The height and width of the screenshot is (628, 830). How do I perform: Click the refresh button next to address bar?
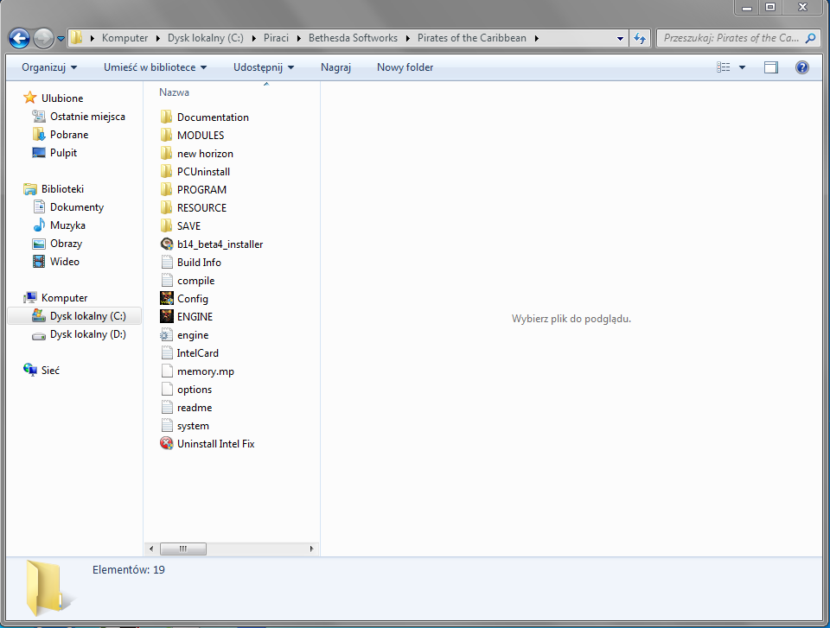pyautogui.click(x=640, y=38)
